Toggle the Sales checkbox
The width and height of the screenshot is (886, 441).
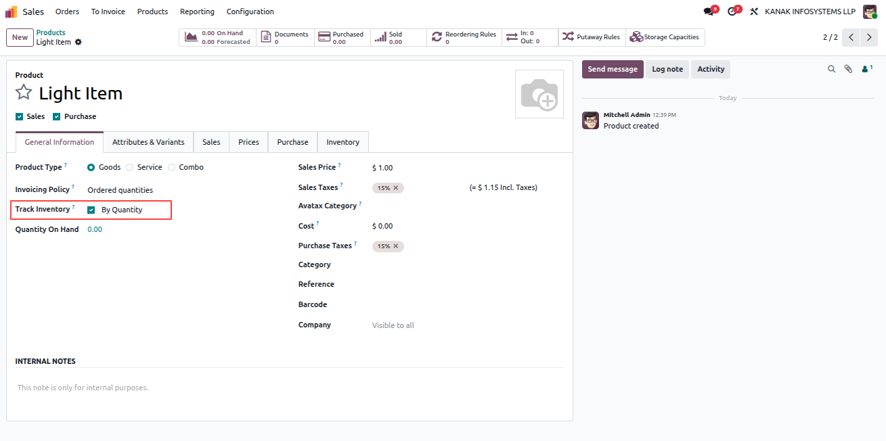[x=19, y=116]
